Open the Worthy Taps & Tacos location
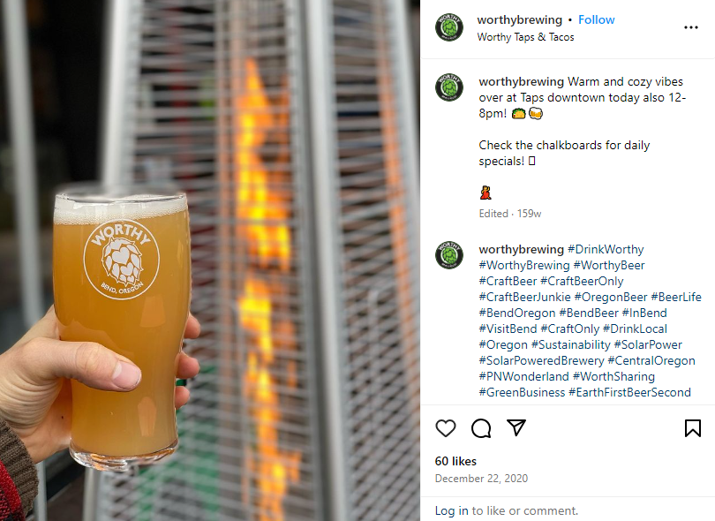This screenshot has height=521, width=715. (x=525, y=37)
